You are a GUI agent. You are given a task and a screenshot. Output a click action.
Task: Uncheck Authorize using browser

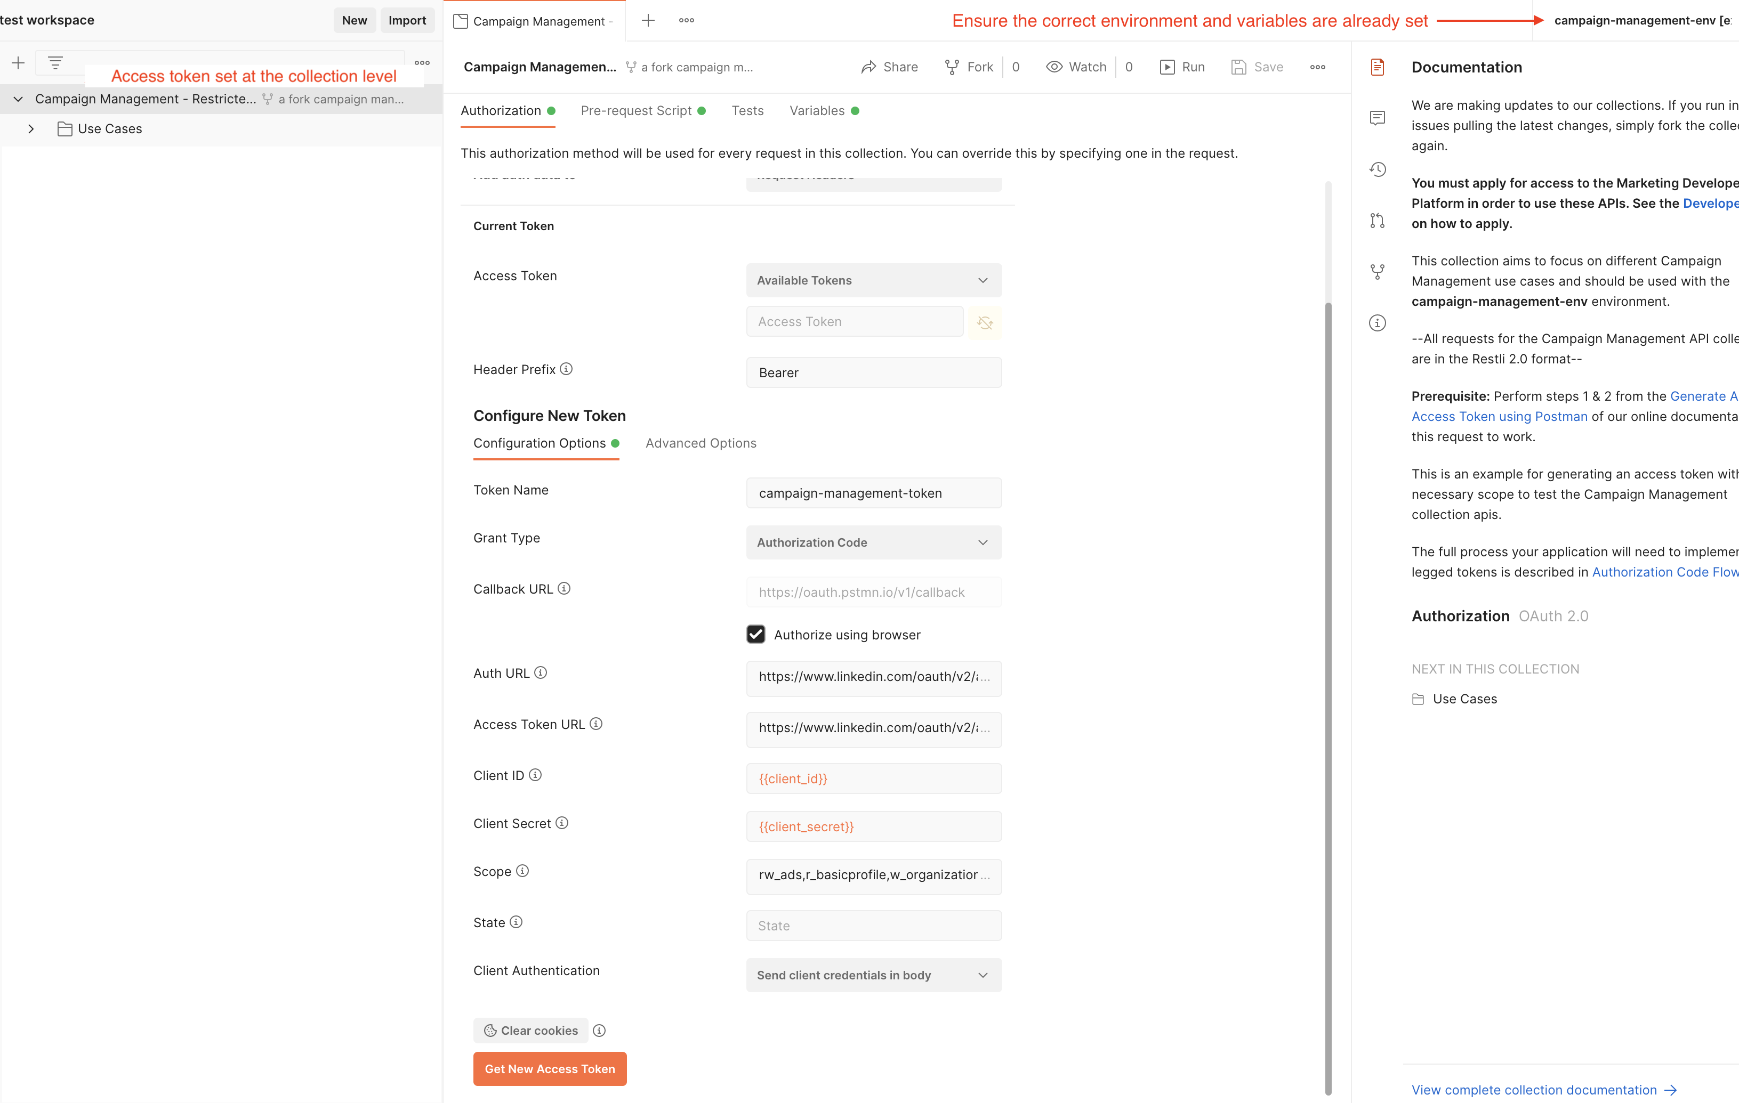pos(755,634)
